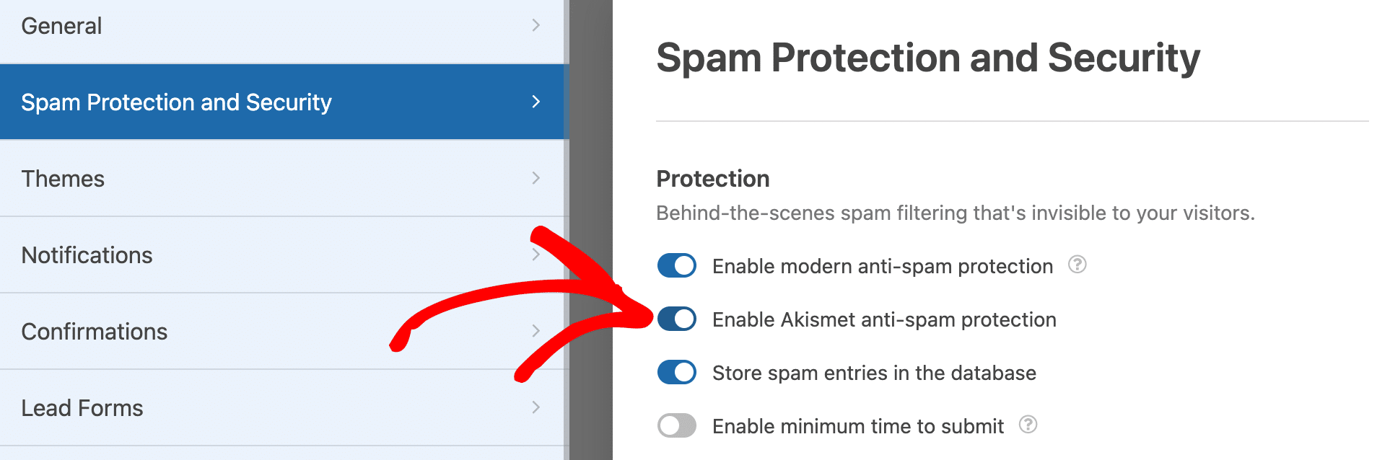This screenshot has width=1377, height=460.
Task: Click chevron on Spam Protection and Security
Action: click(535, 102)
